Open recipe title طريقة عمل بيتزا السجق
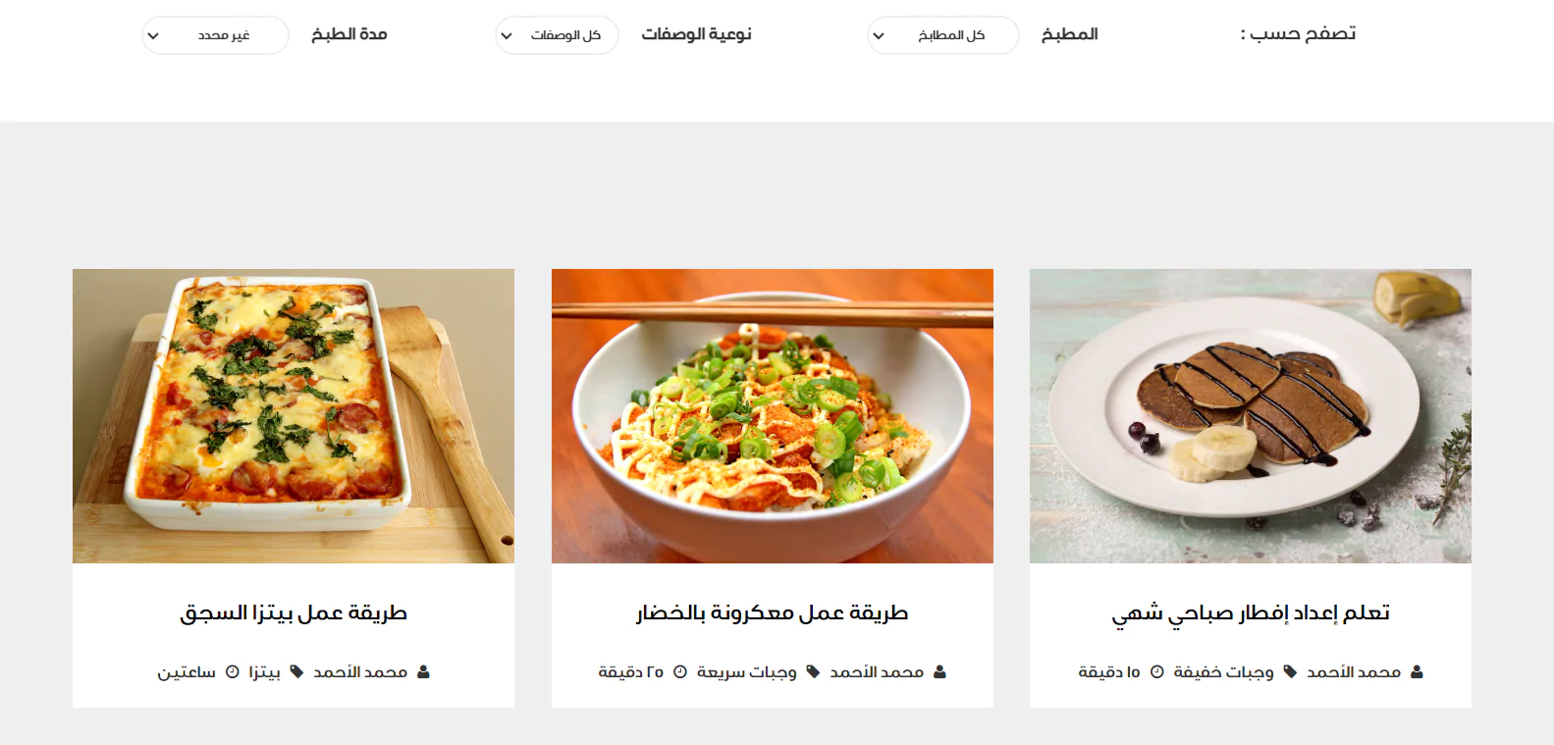This screenshot has height=745, width=1554. click(x=294, y=613)
